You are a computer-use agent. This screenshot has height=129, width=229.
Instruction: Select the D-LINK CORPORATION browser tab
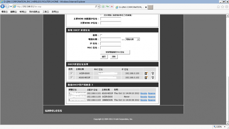coord(130,7)
